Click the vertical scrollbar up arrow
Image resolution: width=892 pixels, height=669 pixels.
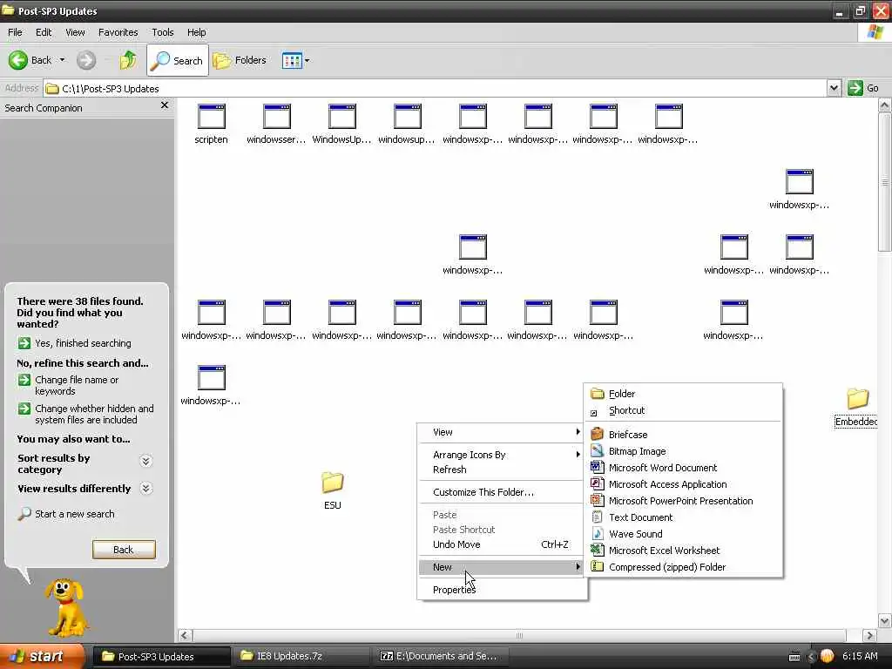tap(885, 105)
